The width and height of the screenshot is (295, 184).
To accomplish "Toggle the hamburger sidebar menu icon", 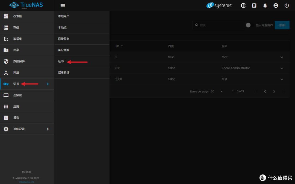I will 63,5.
